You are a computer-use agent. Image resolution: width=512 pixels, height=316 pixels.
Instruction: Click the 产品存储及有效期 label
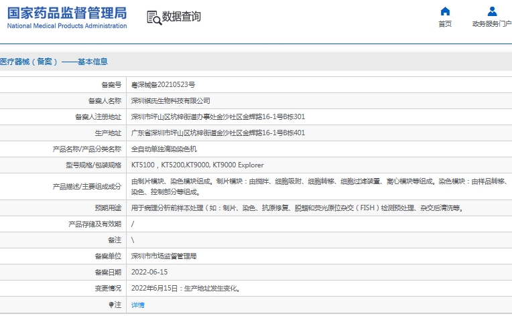coord(95,224)
